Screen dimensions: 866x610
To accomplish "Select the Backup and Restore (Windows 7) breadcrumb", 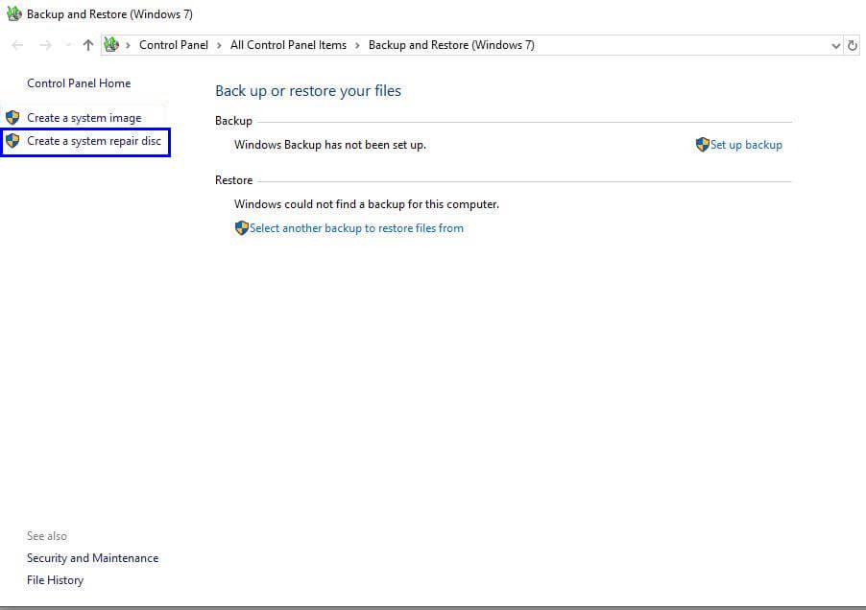I will (451, 45).
